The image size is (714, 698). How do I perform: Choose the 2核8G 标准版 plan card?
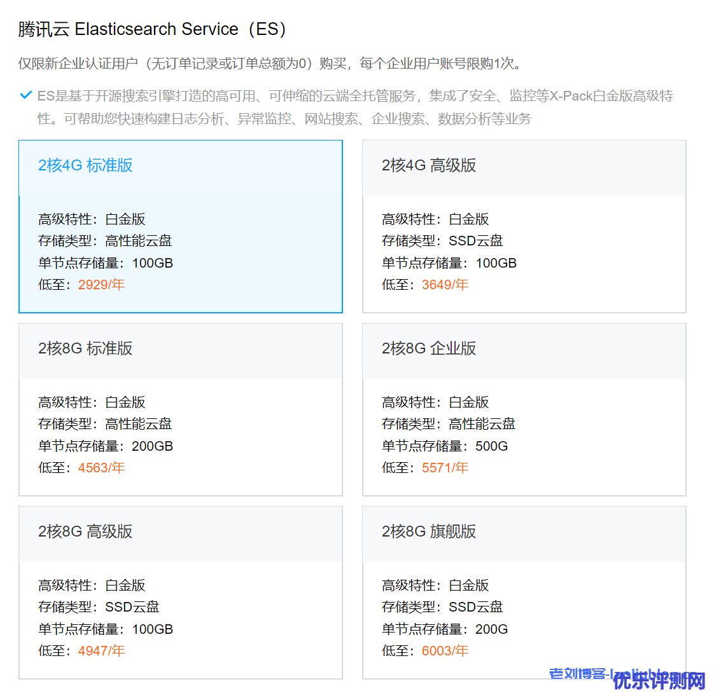pos(180,409)
